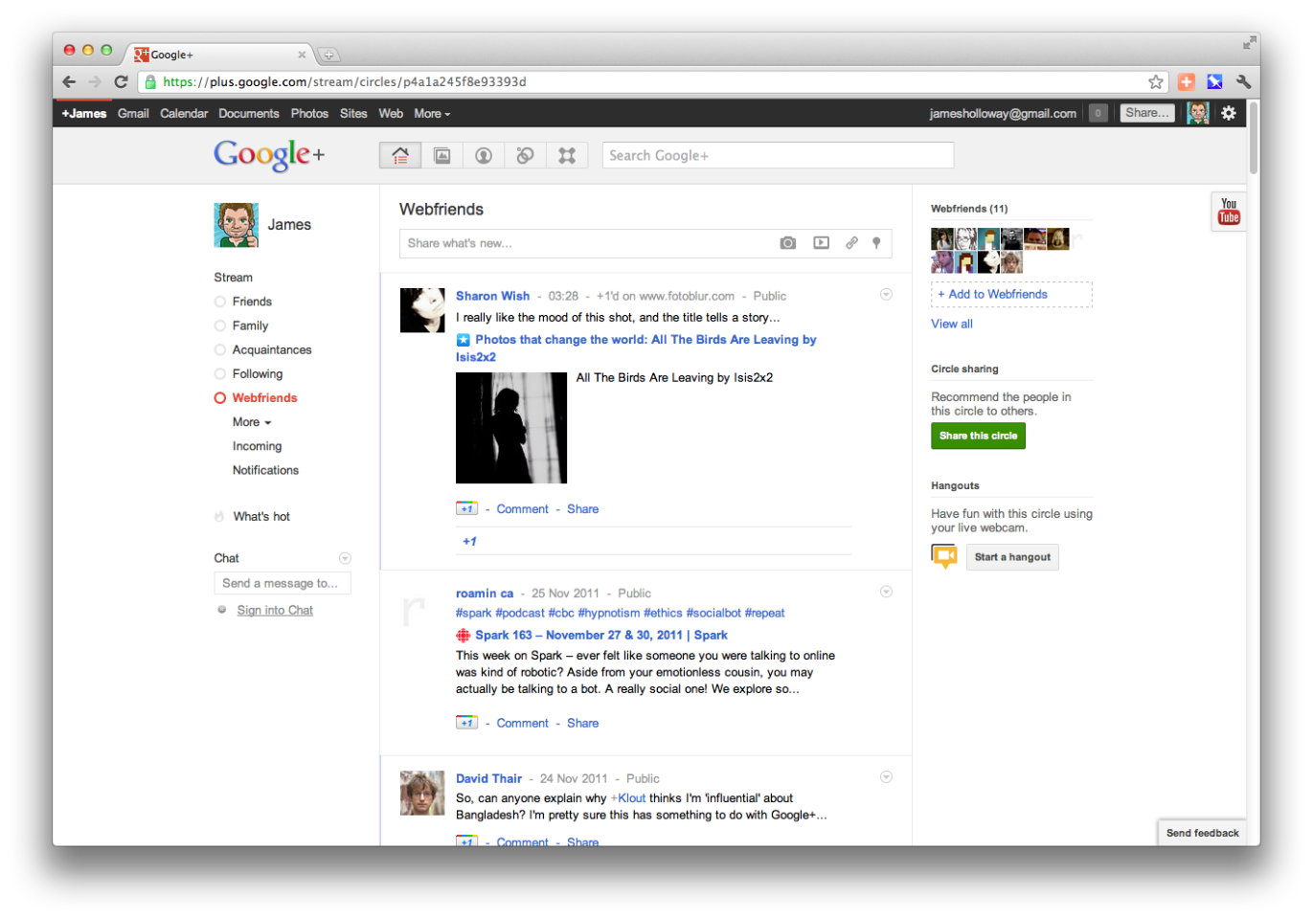
Task: Open Notifications in the sidebar
Action: 265,470
